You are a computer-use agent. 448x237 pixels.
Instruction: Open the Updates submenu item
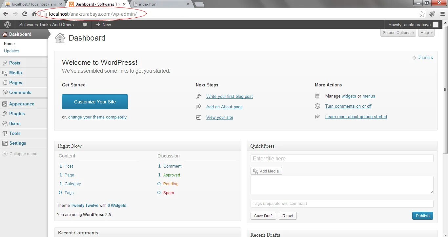click(x=11, y=51)
